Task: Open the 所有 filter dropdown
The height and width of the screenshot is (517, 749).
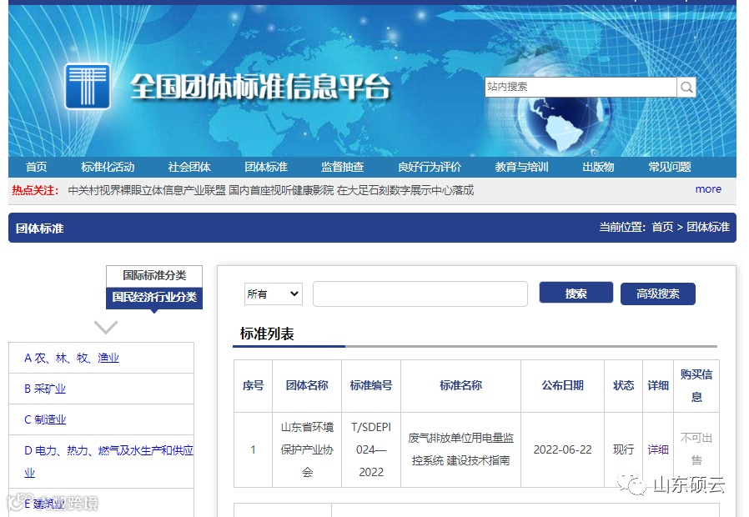Action: (x=274, y=294)
